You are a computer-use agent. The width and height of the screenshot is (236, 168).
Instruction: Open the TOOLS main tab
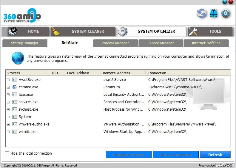tap(210, 32)
